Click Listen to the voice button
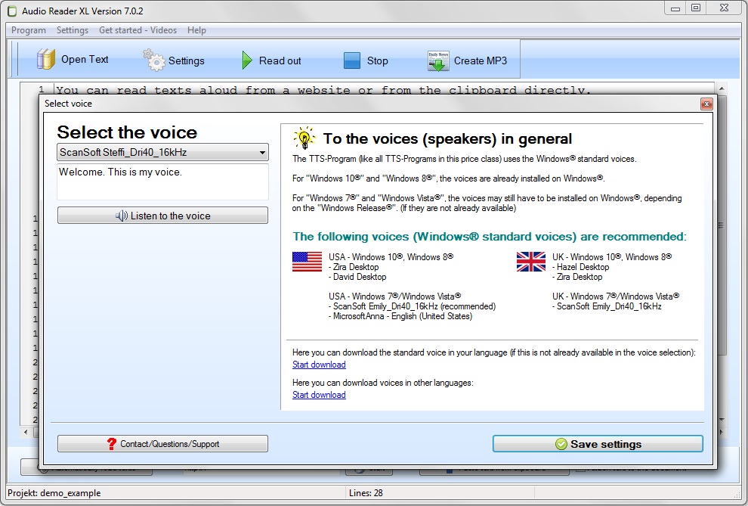This screenshot has width=748, height=506. 162,216
